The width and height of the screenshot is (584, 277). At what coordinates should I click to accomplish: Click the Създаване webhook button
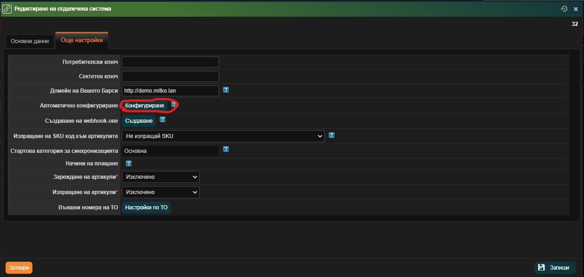click(x=139, y=121)
